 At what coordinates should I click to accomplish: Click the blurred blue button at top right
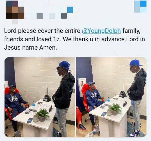(x=140, y=7)
